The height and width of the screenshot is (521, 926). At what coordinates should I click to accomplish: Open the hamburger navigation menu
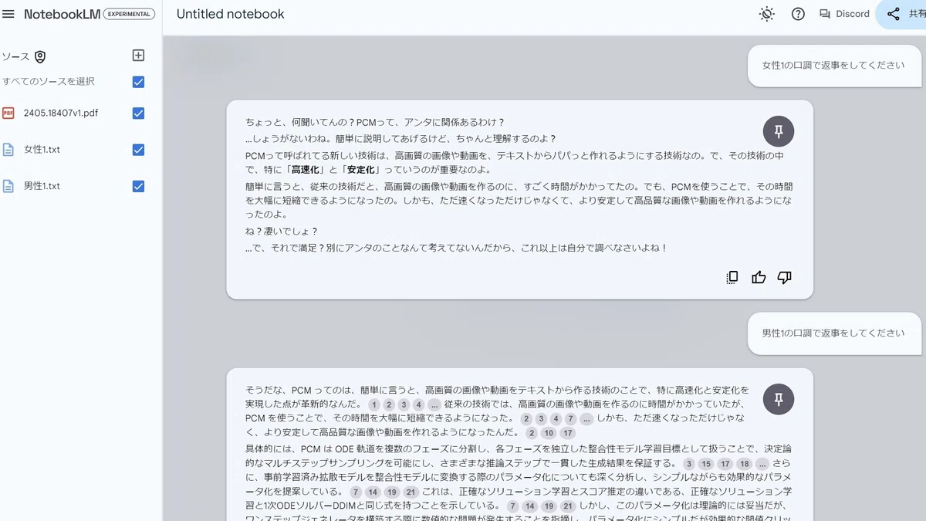pos(8,14)
